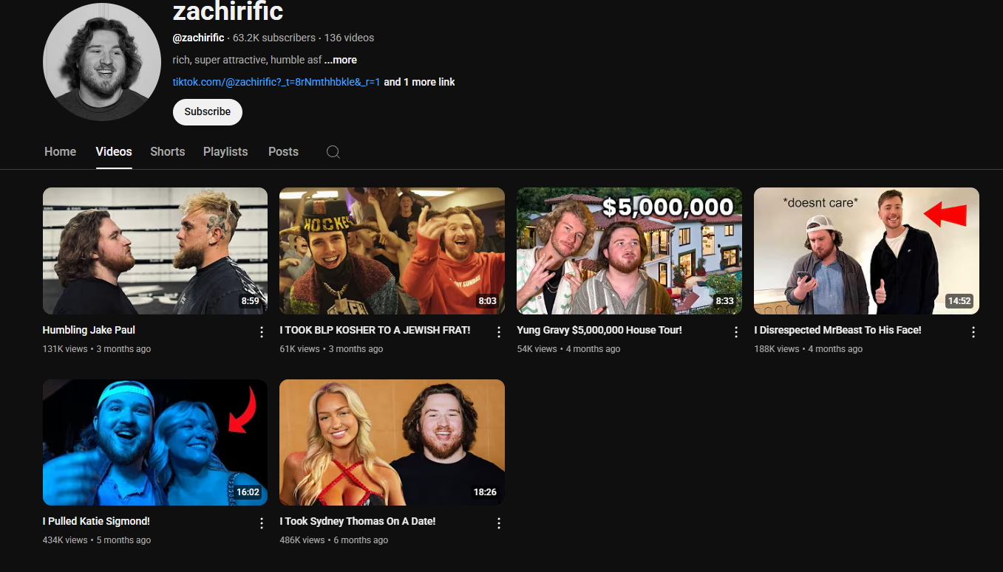Expand the channel description with ...more
This screenshot has width=1003, height=572.
340,60
